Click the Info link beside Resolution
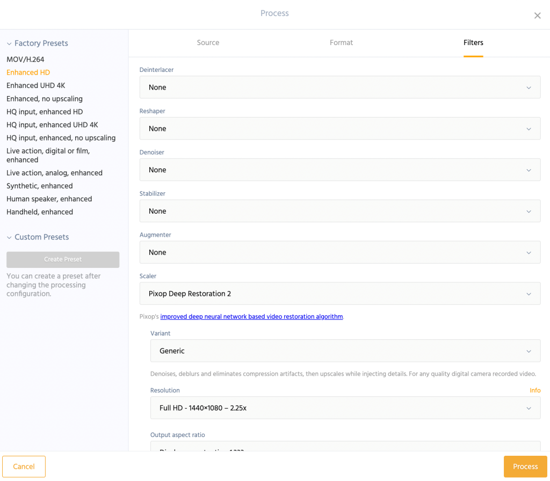Viewport: 550px width, 481px height. point(534,390)
